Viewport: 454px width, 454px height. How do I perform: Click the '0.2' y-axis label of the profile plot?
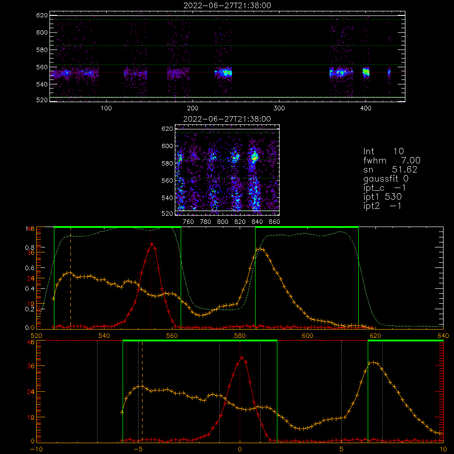(x=30, y=309)
